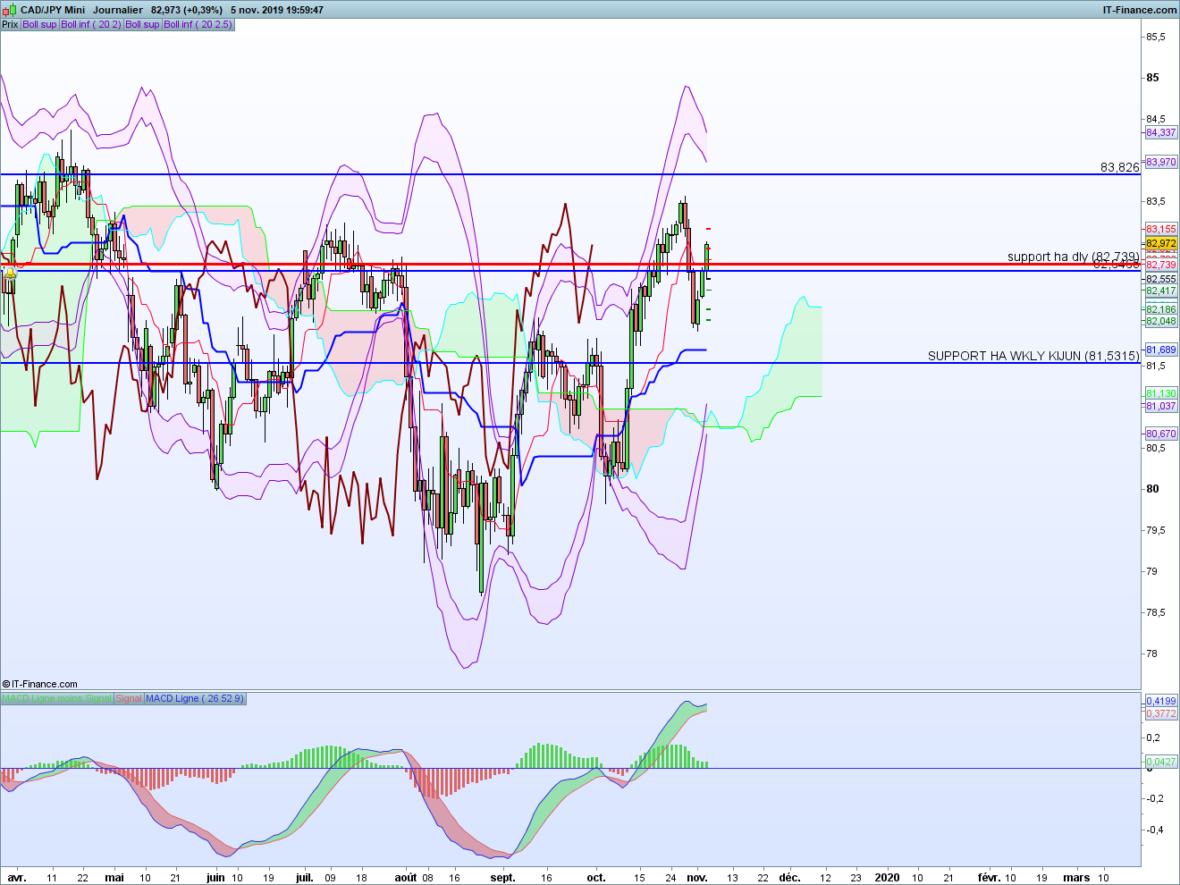The height and width of the screenshot is (885, 1180).
Task: Click the 81,130 green price tag
Action: click(1161, 393)
